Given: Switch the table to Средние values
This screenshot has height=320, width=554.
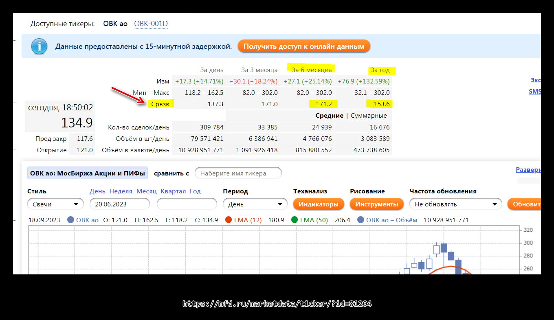Looking at the screenshot, I should (x=329, y=116).
